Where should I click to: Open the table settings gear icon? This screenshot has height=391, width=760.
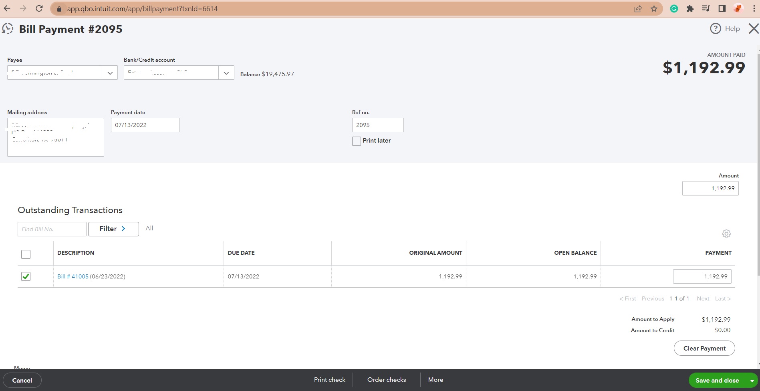[x=726, y=234]
